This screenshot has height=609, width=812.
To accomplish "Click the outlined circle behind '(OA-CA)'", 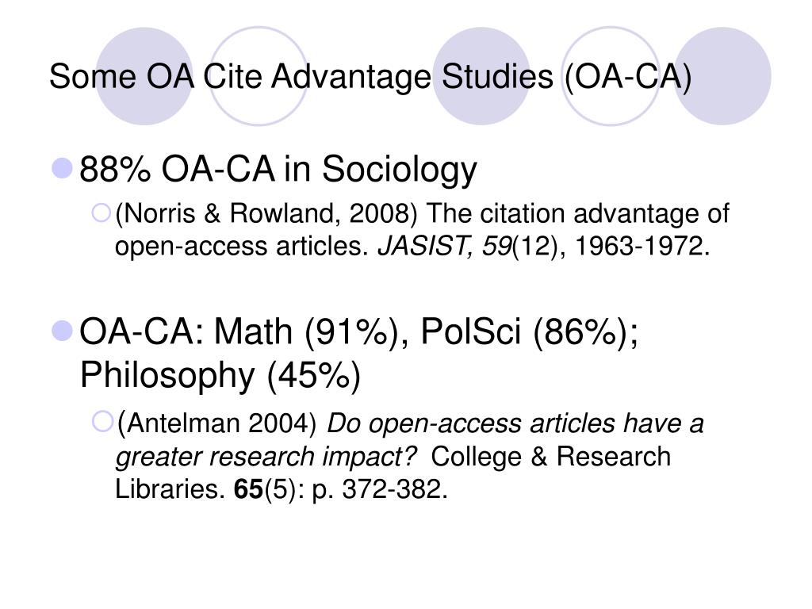I will (x=611, y=76).
